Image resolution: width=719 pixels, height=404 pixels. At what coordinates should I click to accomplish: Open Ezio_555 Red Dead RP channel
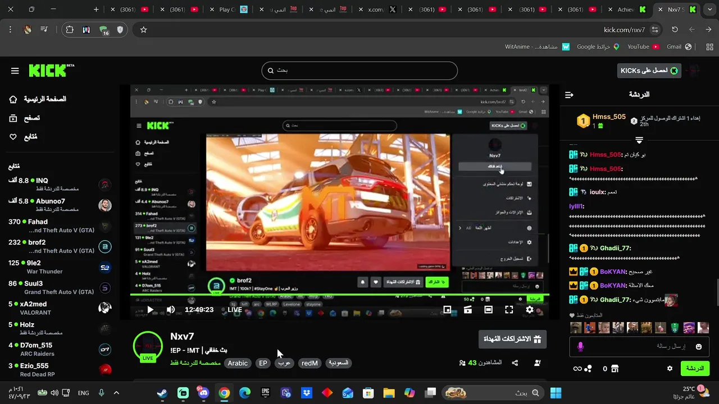click(60, 370)
